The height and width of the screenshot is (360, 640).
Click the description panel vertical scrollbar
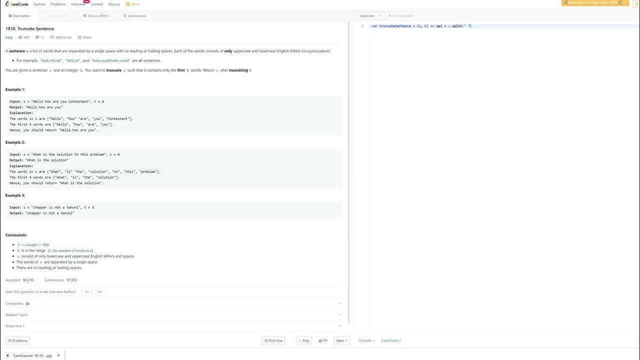348,150
